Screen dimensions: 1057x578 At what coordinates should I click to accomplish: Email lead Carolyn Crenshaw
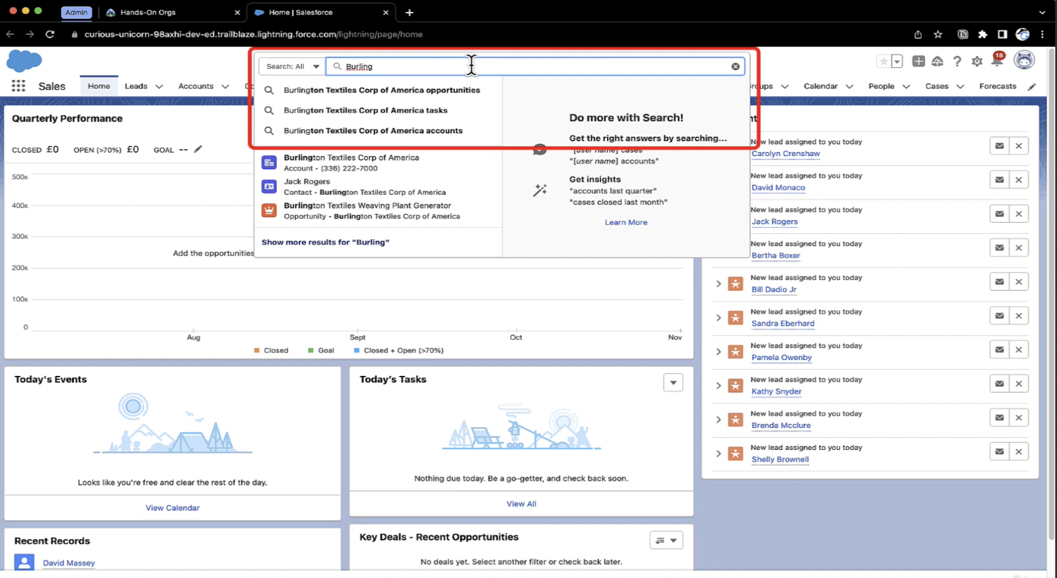click(1000, 146)
